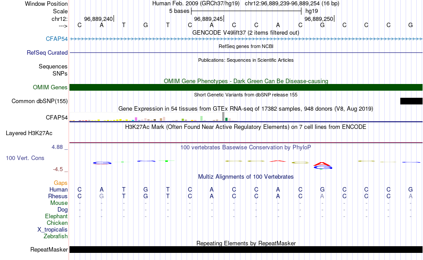Click the hg19 label beside scale bar

point(312,11)
